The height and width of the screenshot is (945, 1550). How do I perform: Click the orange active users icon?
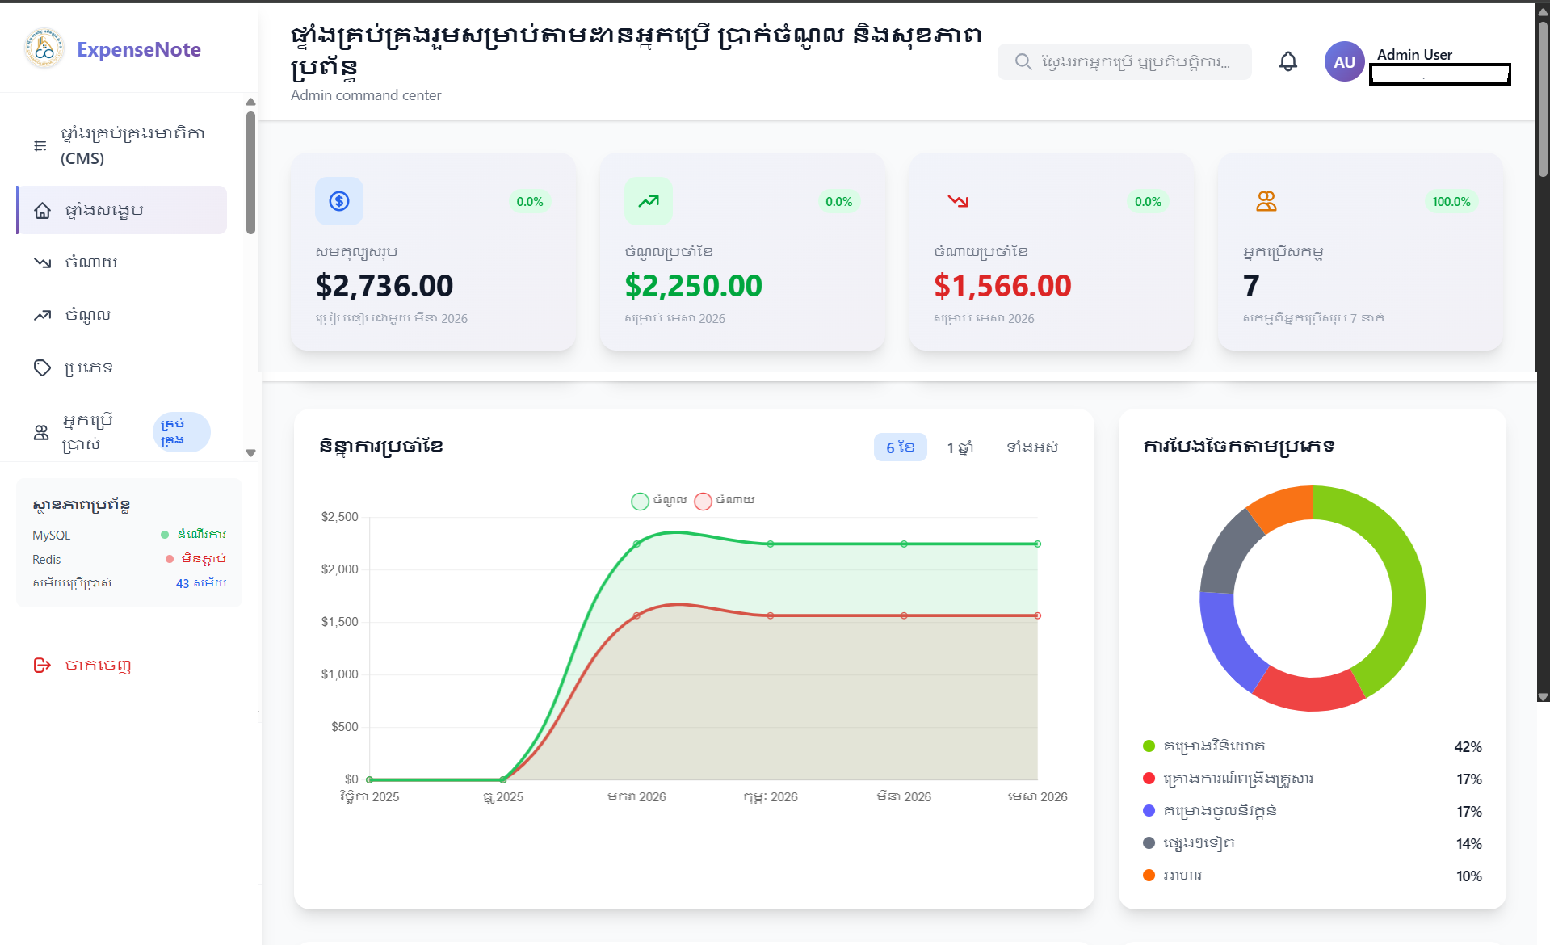tap(1266, 201)
